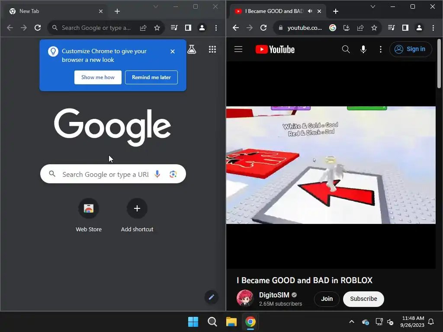Click the YouTube logo

click(x=275, y=49)
